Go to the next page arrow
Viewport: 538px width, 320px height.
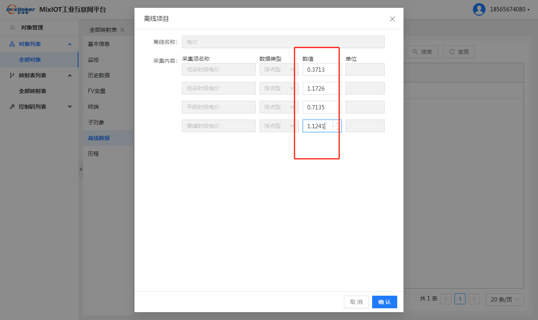click(474, 299)
